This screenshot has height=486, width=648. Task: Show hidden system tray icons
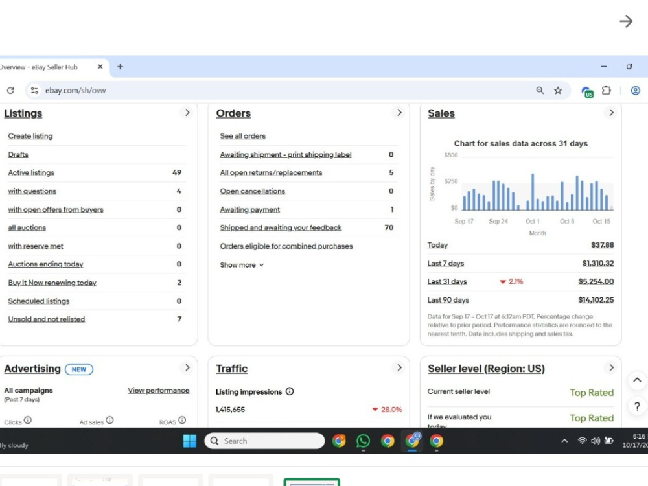[x=564, y=441]
